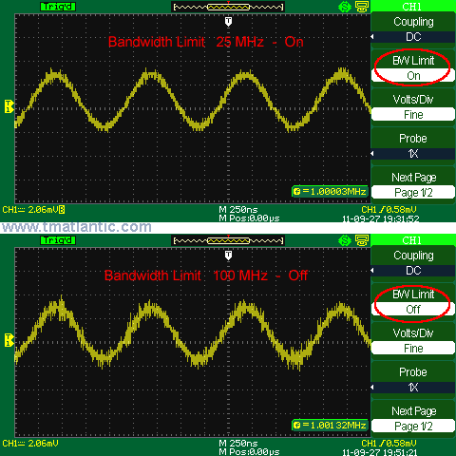Screen dimensions: 456x456
Task: Click the frequency counter icon at 1.00132MHz
Action: click(x=296, y=426)
